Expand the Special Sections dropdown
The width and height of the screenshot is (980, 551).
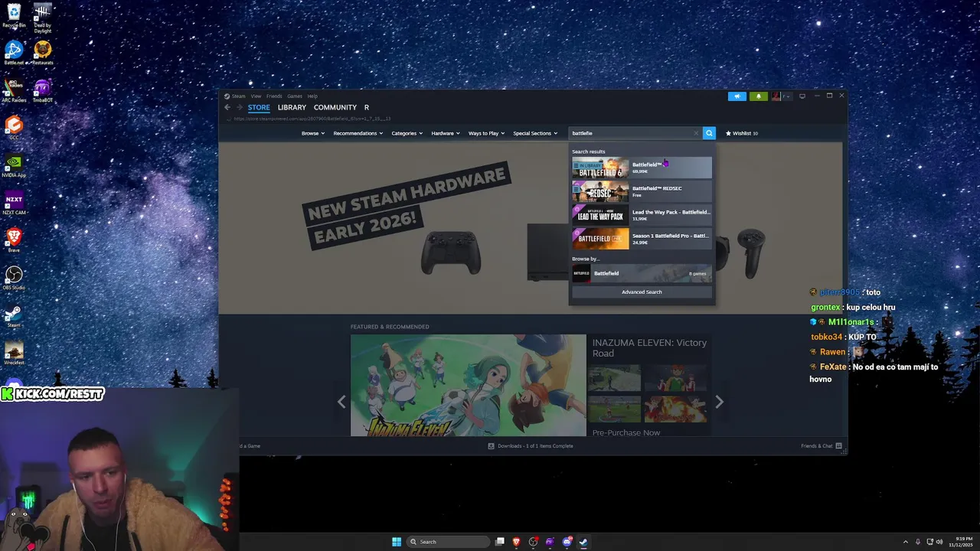click(535, 133)
